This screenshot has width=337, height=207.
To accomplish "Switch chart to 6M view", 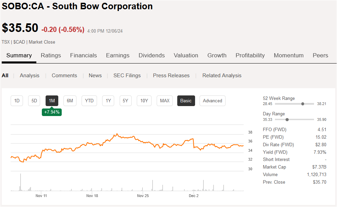I will click(70, 101).
